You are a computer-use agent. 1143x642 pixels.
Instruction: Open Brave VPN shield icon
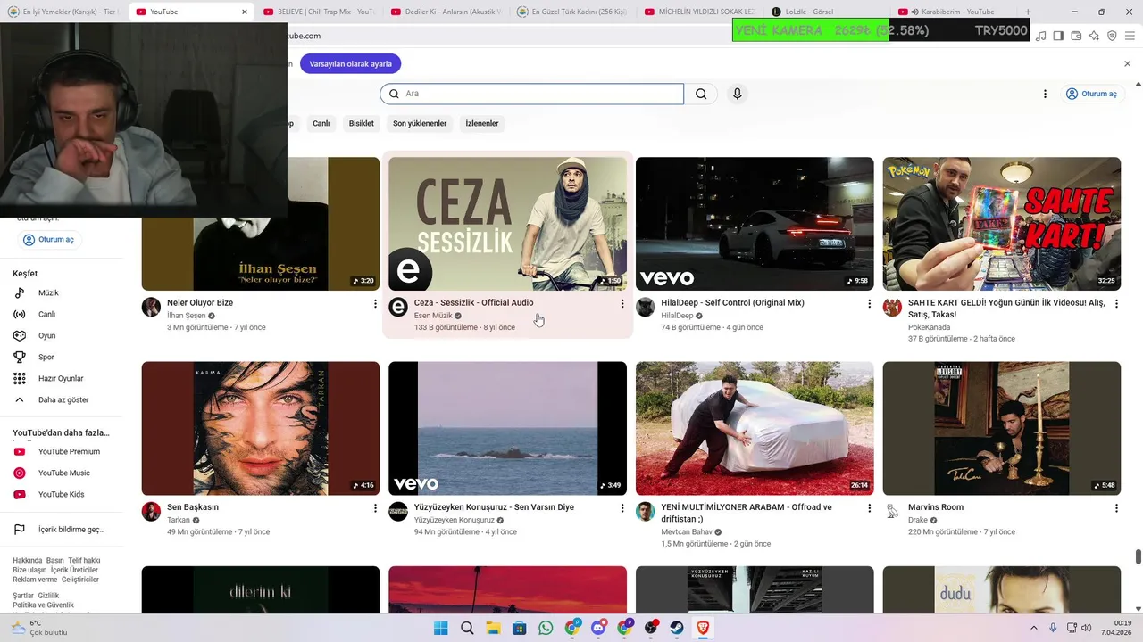[1112, 36]
